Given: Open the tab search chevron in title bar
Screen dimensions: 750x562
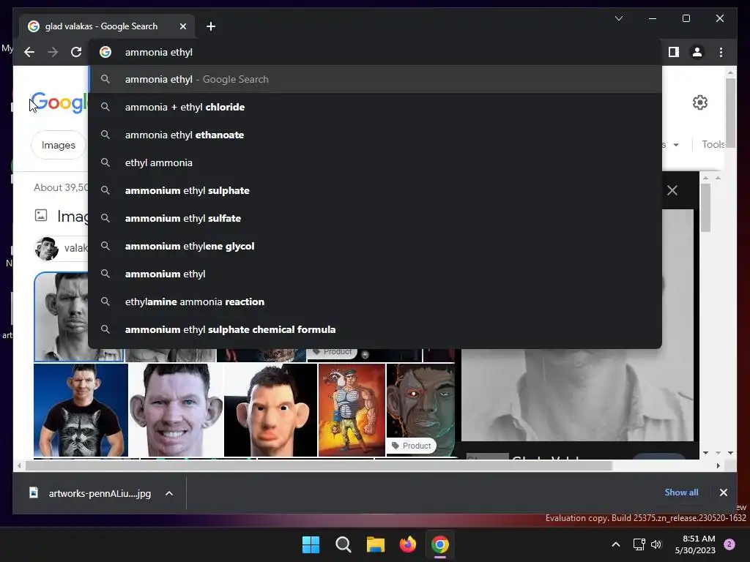Looking at the screenshot, I should click(619, 18).
